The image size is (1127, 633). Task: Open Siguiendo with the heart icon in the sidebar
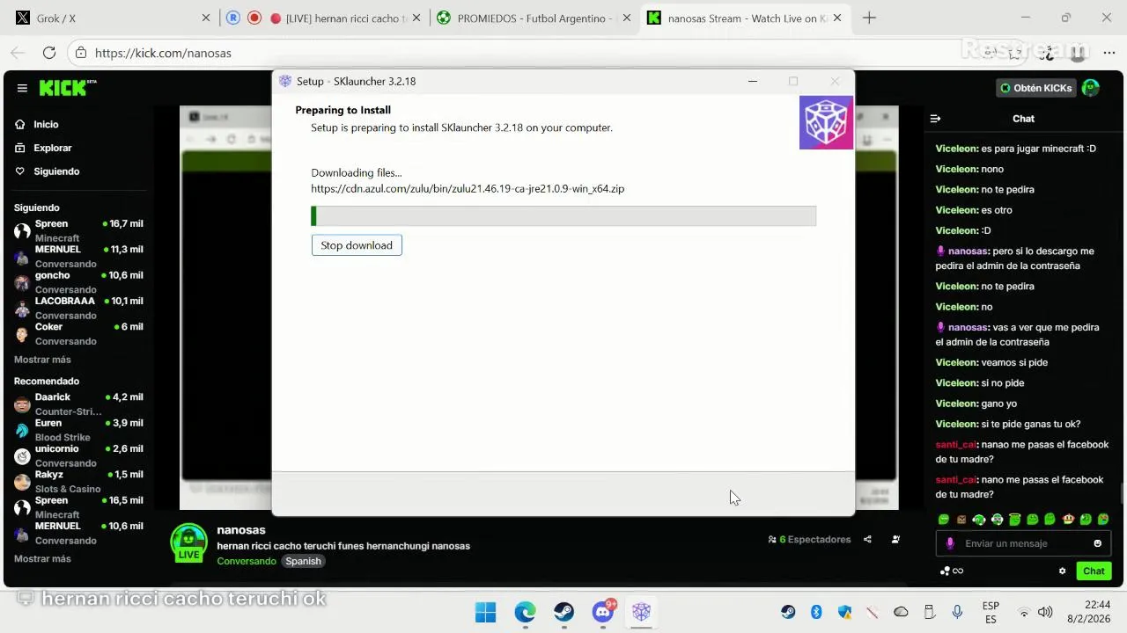(48, 171)
